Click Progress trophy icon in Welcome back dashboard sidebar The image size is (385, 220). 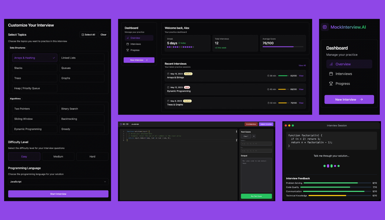pyautogui.click(x=128, y=50)
